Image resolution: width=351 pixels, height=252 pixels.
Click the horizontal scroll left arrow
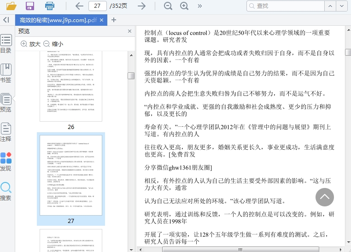click(140, 250)
